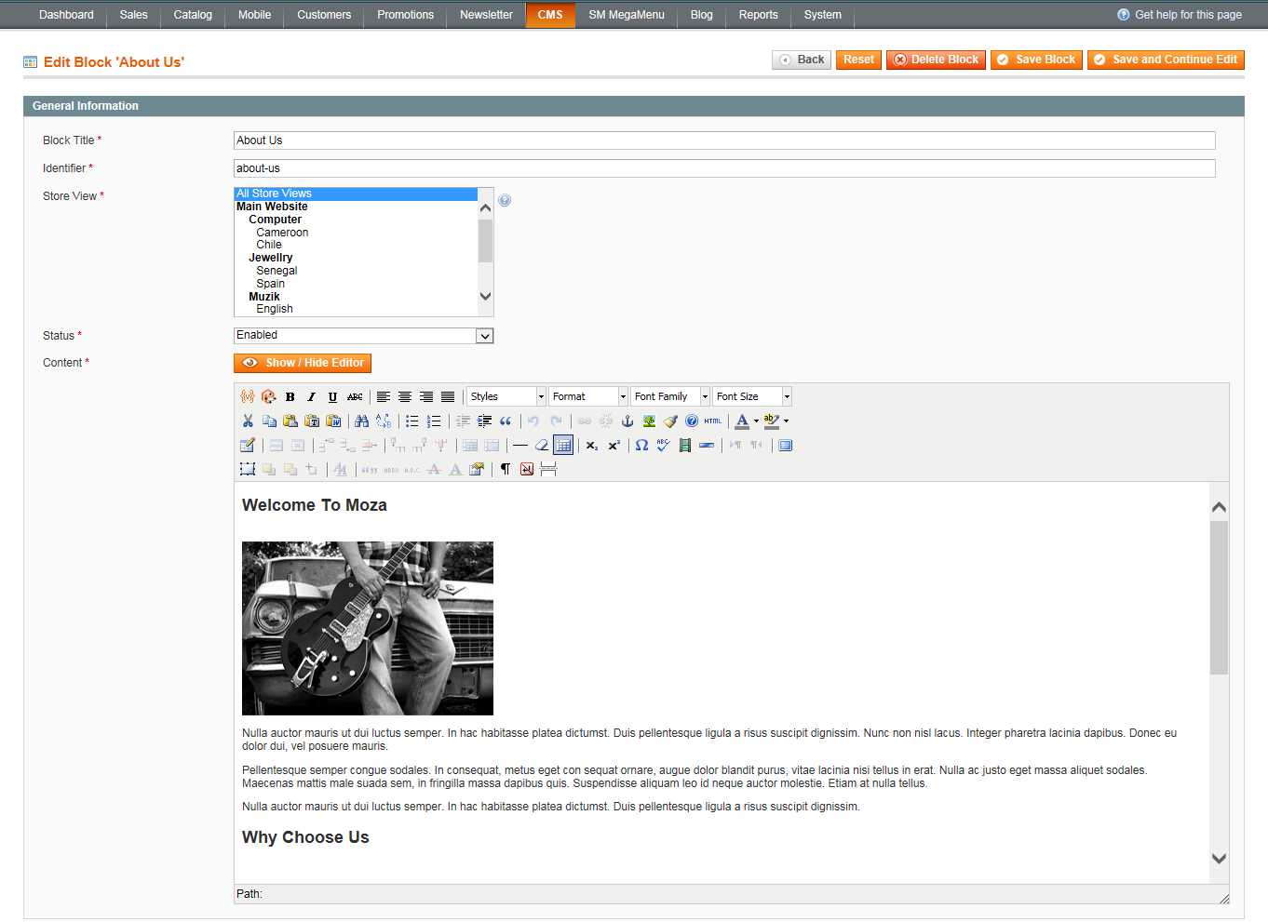The height and width of the screenshot is (922, 1268).
Task: Increase indent of the paragraph
Action: [x=484, y=421]
